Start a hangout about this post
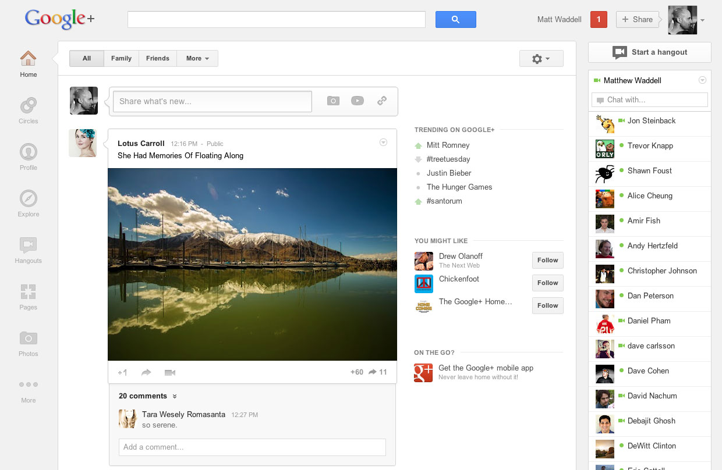The height and width of the screenshot is (470, 722). (170, 372)
